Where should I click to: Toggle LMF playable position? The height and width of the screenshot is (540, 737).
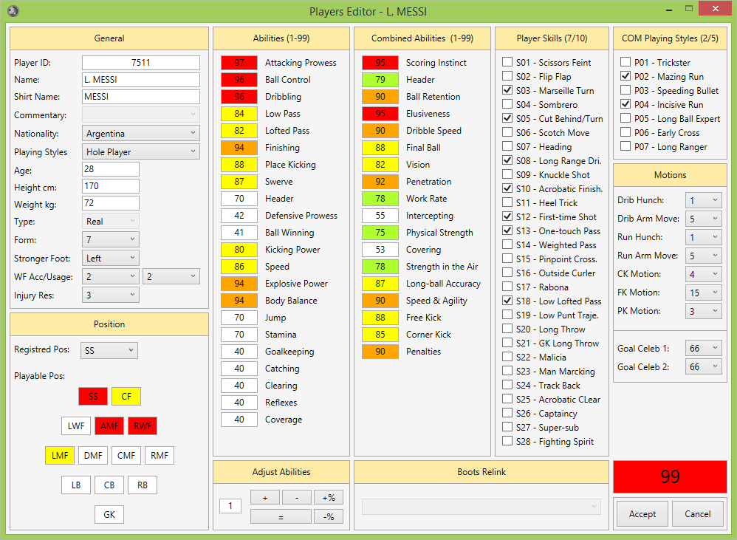pyautogui.click(x=60, y=455)
